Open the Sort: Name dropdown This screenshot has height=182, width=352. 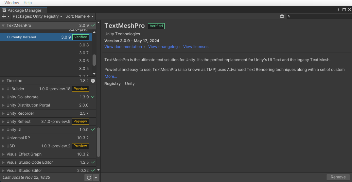pos(79,16)
